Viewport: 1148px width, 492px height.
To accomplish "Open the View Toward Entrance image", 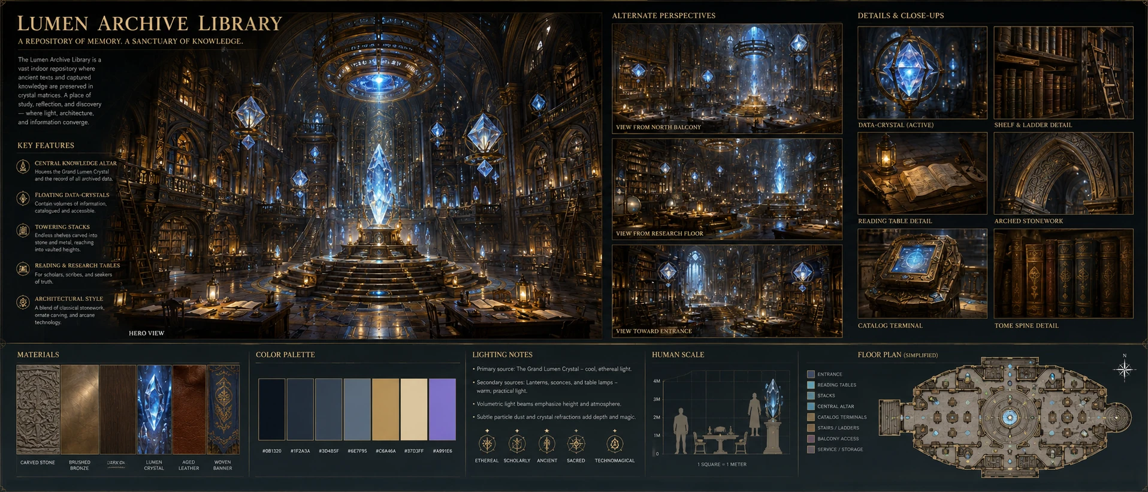I will (727, 291).
